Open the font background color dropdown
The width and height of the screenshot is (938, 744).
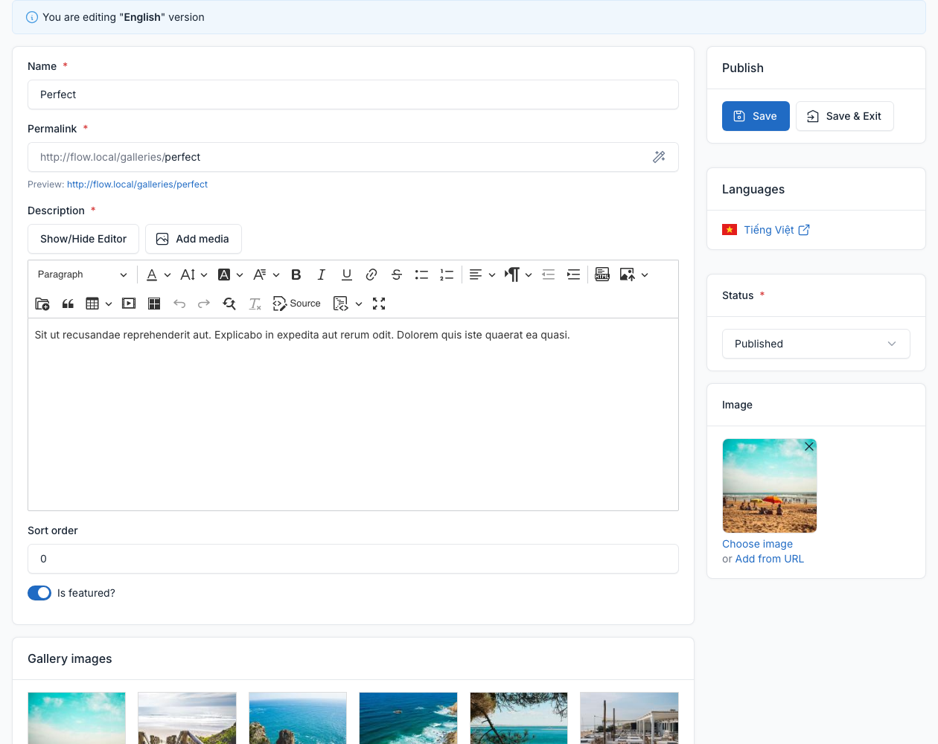(231, 275)
